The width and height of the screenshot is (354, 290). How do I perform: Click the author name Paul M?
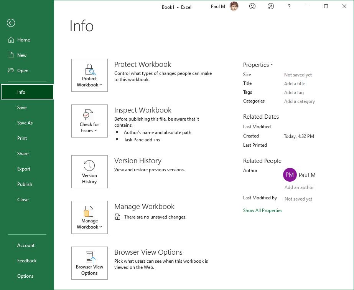click(307, 175)
